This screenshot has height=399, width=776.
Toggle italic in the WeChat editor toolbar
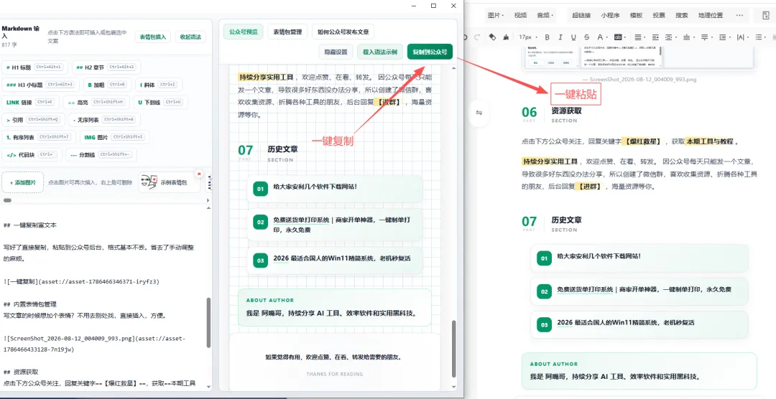[x=560, y=37]
